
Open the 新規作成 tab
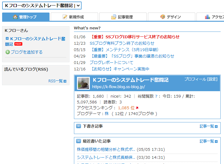click(74, 17)
